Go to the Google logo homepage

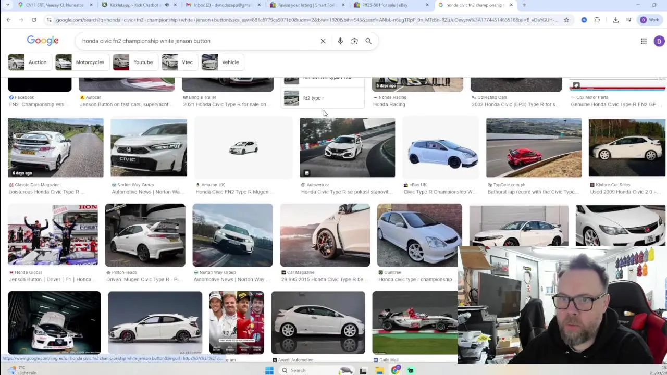pos(43,41)
